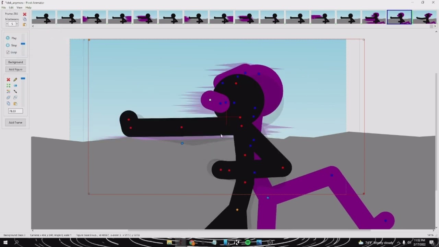Copy the selected figure
The height and width of the screenshot is (247, 439).
click(8, 104)
